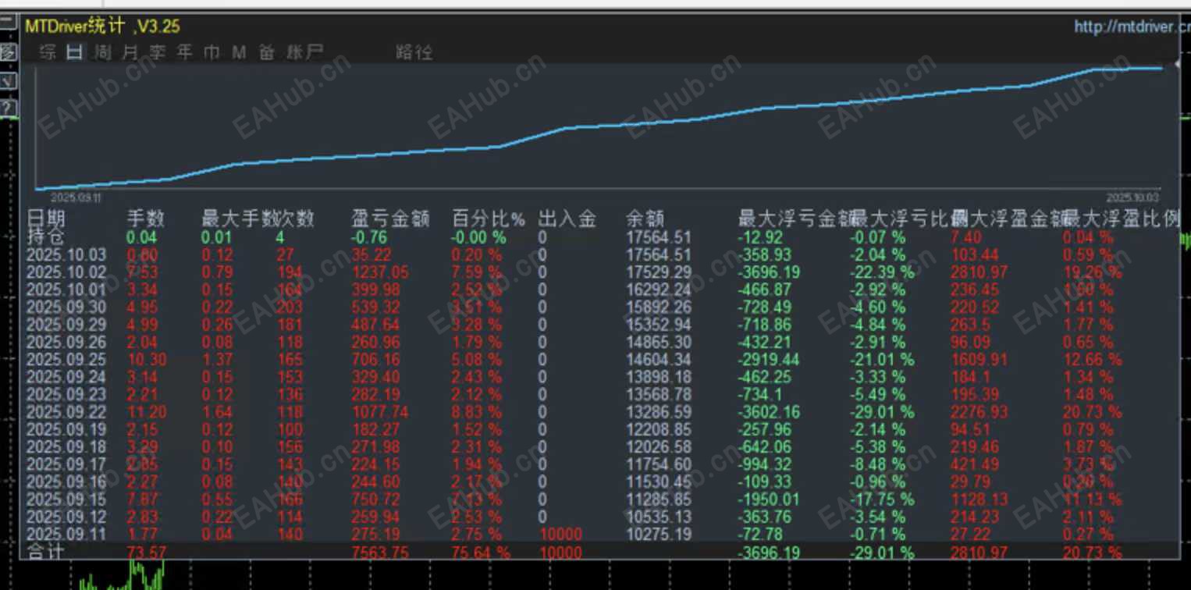
Task: Select the 2025.09.30 row date
Action: 66,307
